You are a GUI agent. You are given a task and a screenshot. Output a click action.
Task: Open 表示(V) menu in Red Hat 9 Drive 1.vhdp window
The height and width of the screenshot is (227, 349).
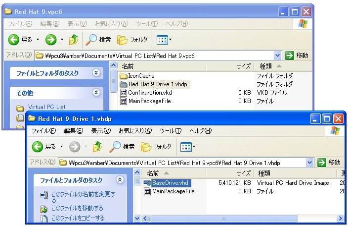pyautogui.click(x=101, y=131)
